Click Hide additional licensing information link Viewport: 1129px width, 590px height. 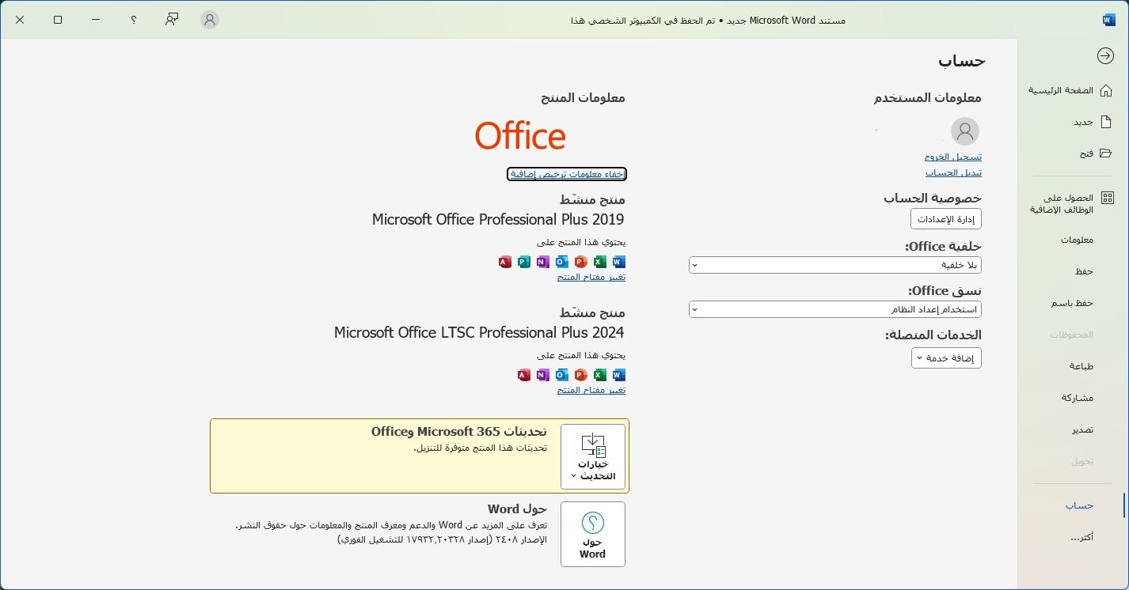pos(567,174)
